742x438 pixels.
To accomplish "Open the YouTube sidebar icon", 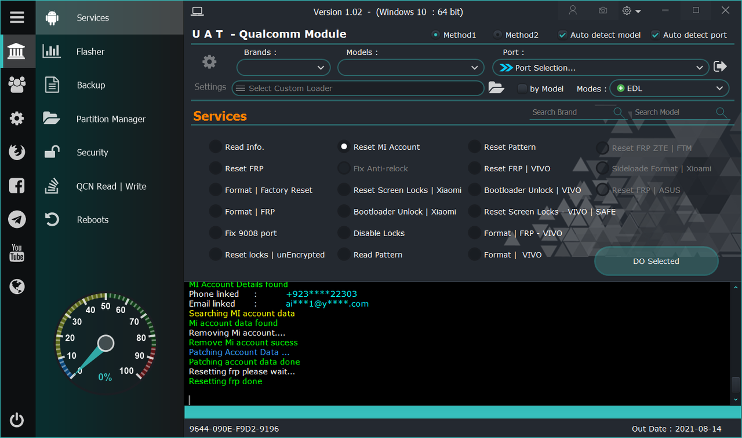I will pyautogui.click(x=17, y=253).
